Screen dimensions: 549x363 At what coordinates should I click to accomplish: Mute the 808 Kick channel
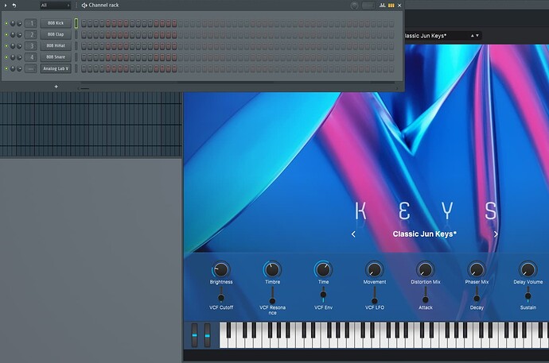coord(6,23)
